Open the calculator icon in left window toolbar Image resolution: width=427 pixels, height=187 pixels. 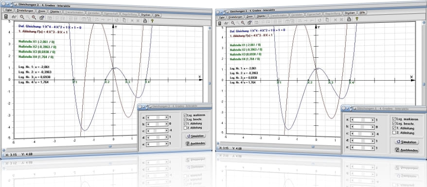point(6,17)
